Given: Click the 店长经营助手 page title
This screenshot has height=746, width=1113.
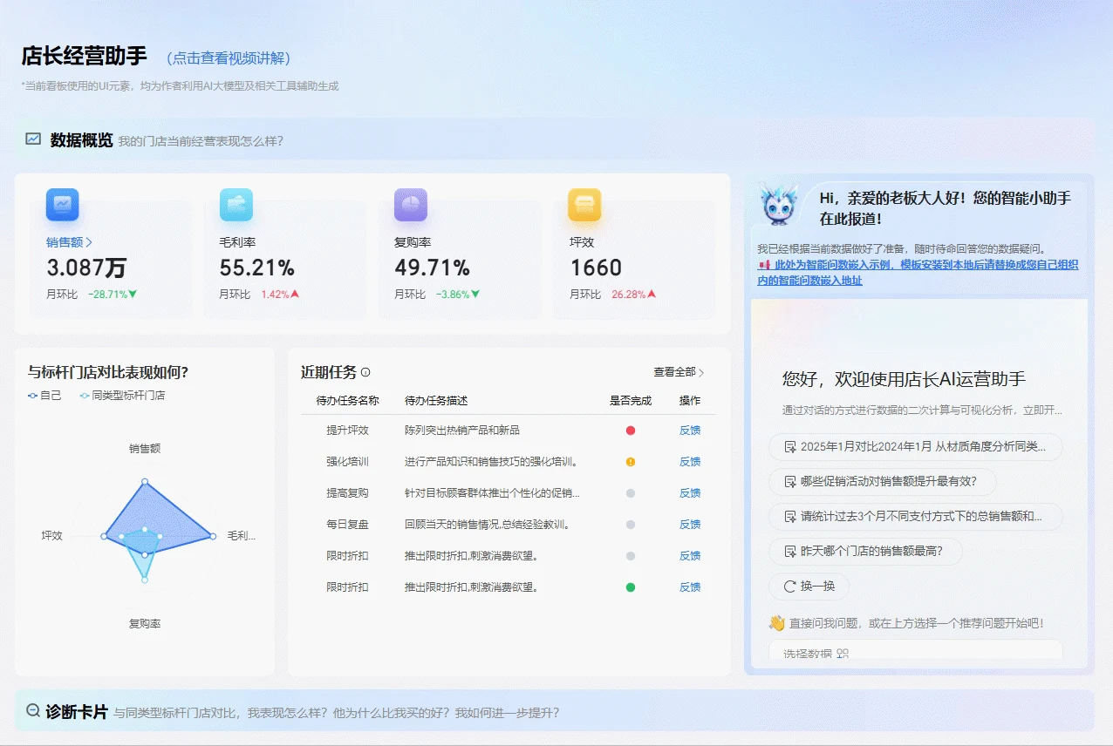Looking at the screenshot, I should 85,57.
